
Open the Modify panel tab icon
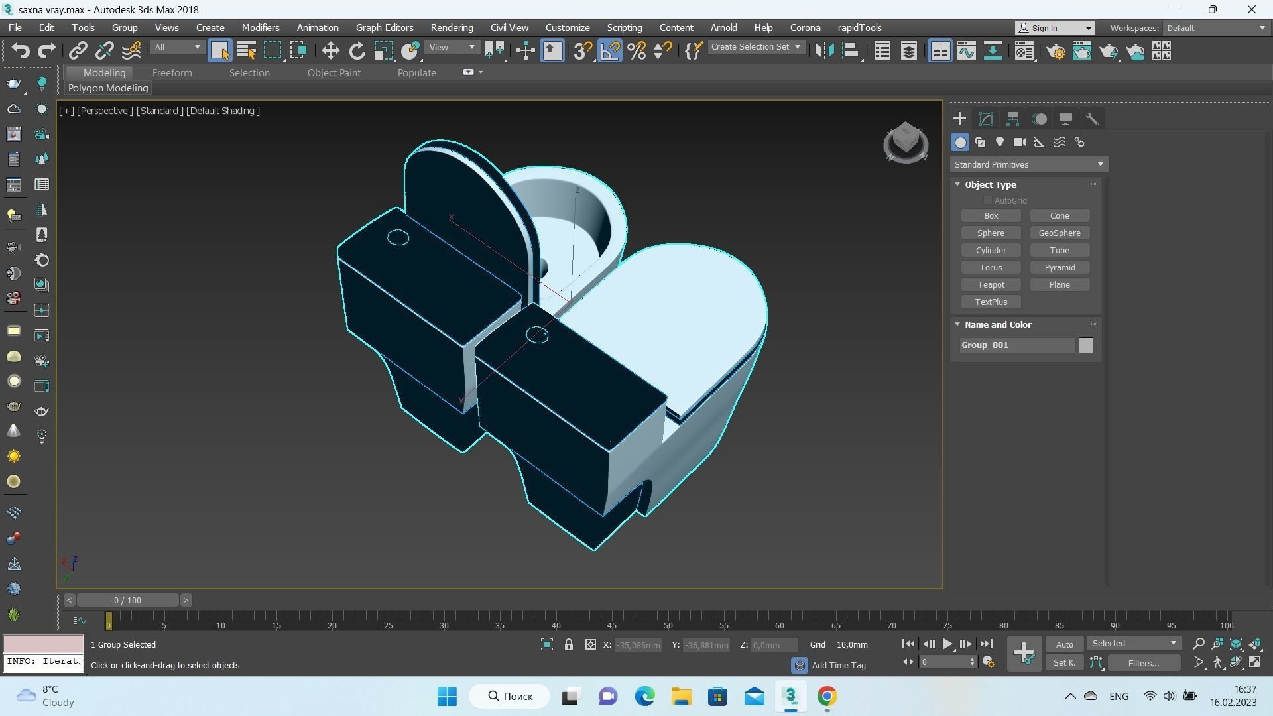[x=986, y=119]
